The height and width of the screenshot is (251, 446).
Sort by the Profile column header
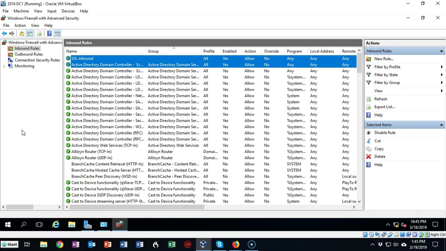[212, 51]
